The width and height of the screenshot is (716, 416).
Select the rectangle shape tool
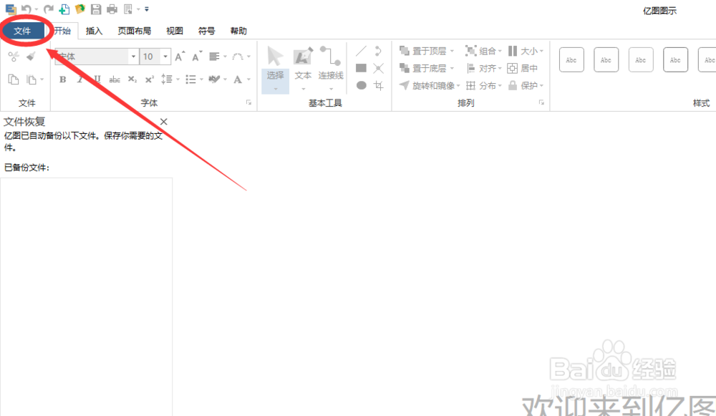[361, 69]
